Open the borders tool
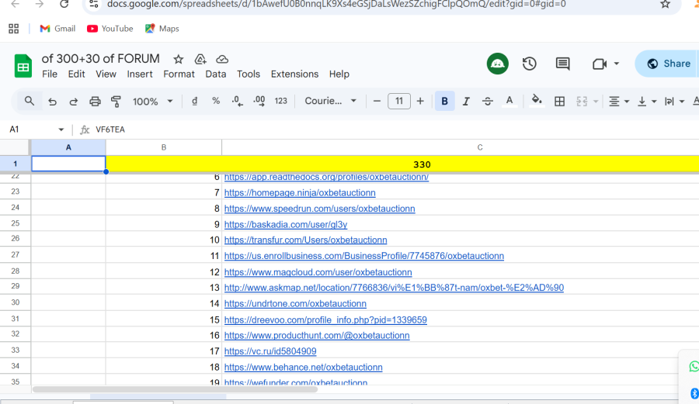The height and width of the screenshot is (404, 699). tap(559, 102)
